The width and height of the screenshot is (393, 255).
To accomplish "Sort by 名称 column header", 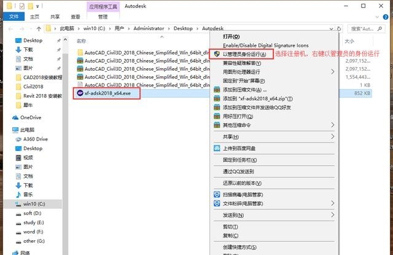I will [81, 41].
